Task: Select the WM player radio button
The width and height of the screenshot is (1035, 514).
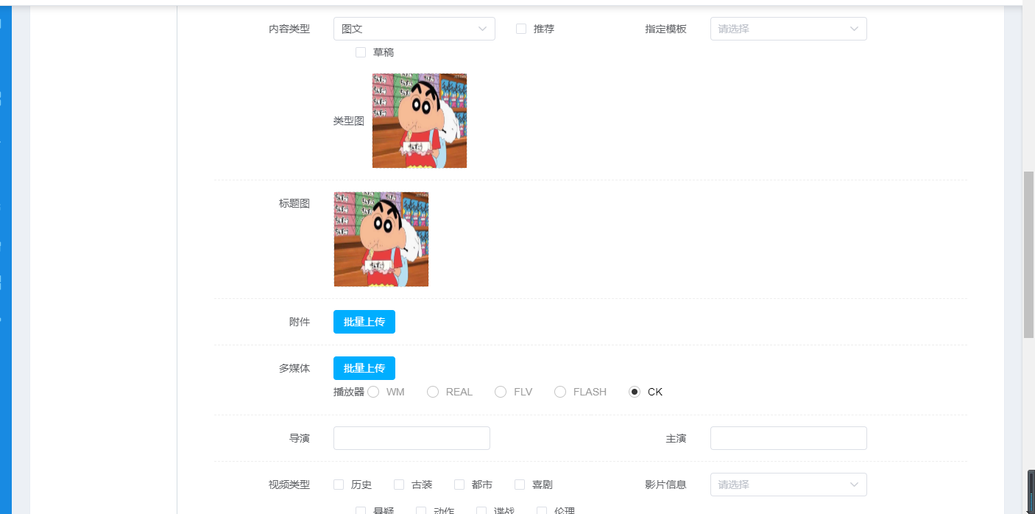Action: 373,392
